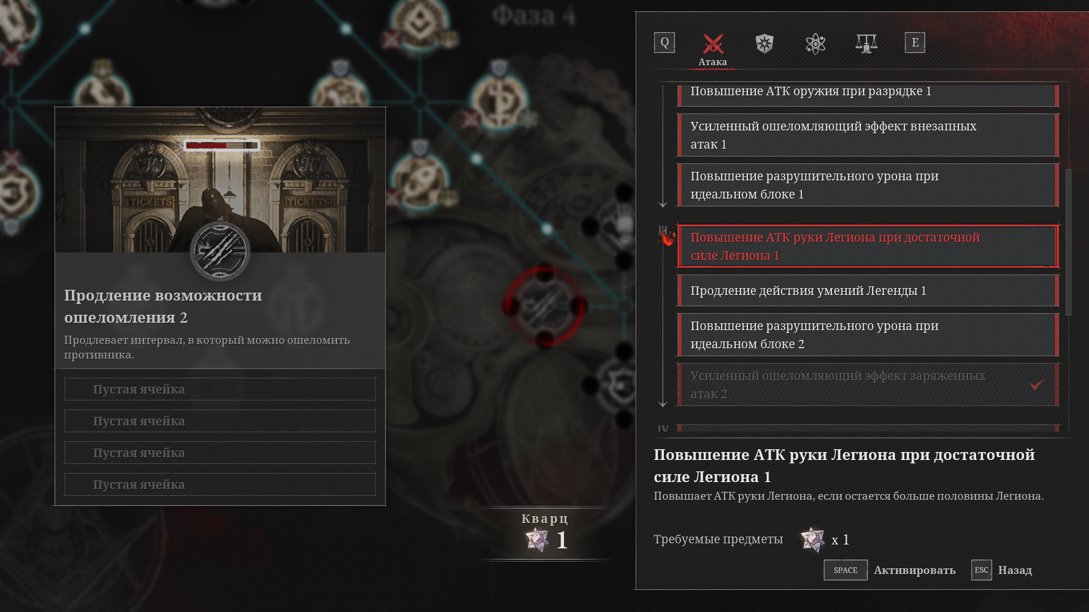Go back using ESC Назад button
Image resolution: width=1089 pixels, height=612 pixels.
(1002, 570)
